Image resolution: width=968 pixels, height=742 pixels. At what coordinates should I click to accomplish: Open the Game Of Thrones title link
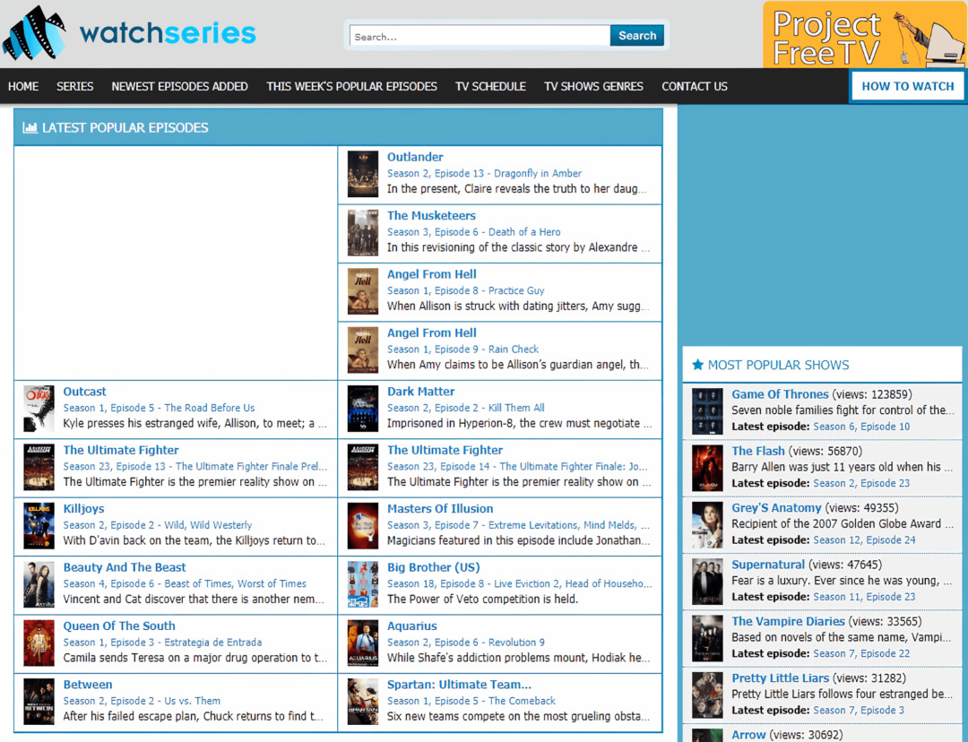pyautogui.click(x=780, y=394)
